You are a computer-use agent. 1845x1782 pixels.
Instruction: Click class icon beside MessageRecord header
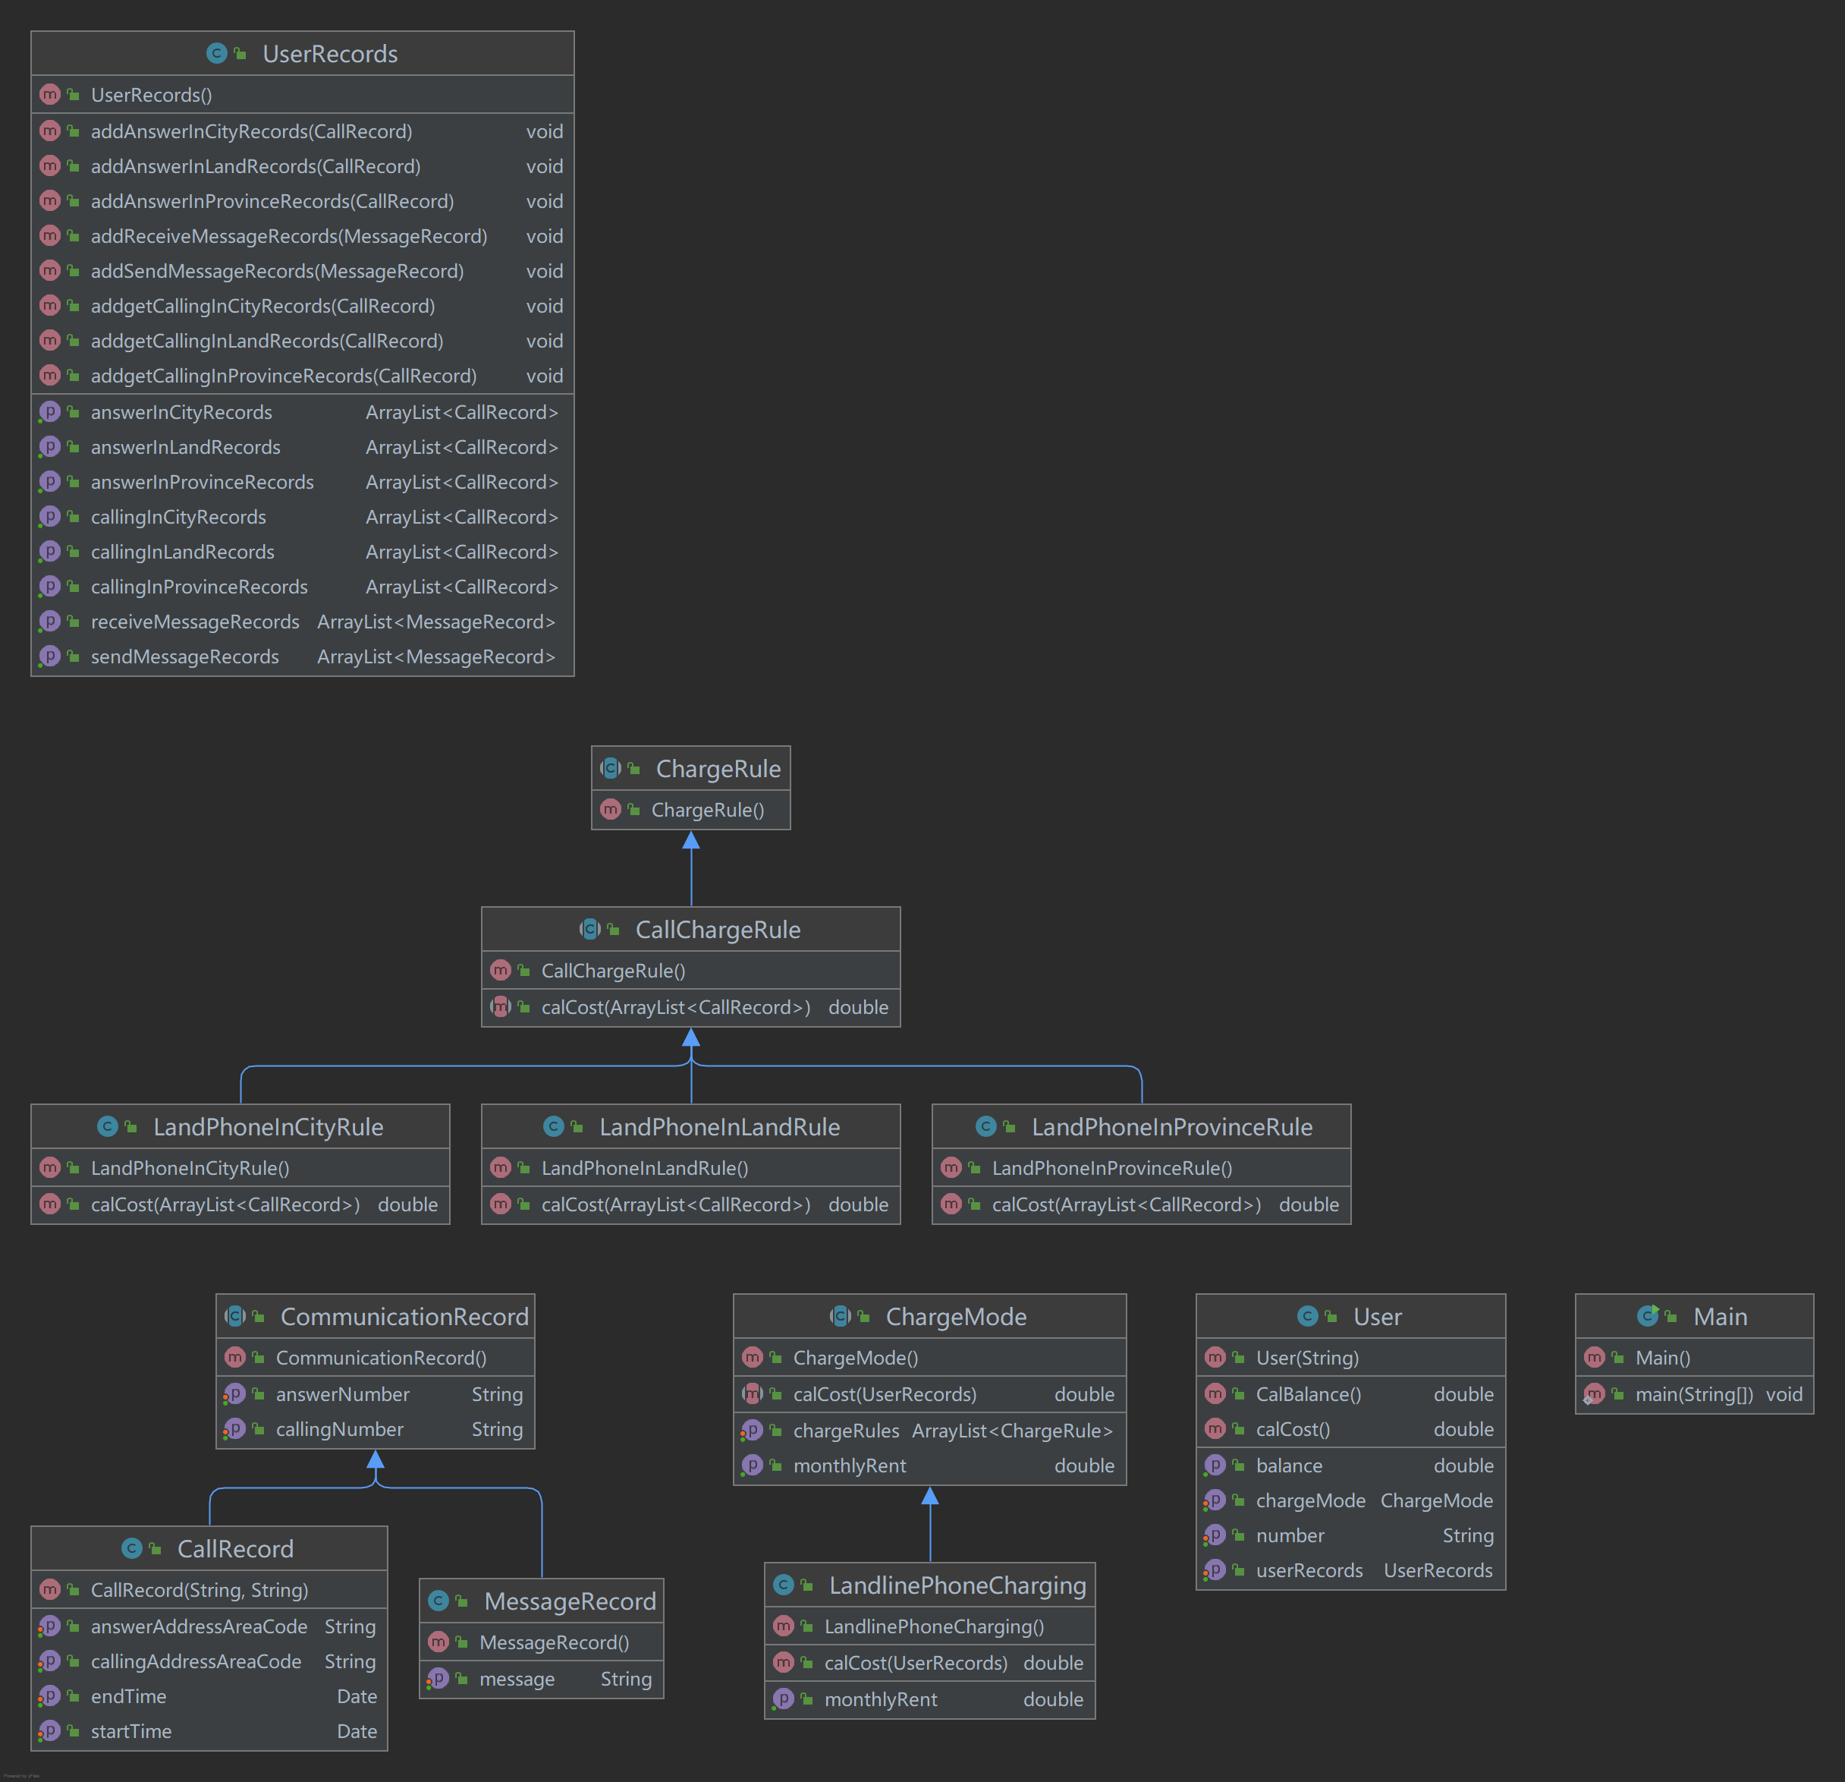point(438,1601)
